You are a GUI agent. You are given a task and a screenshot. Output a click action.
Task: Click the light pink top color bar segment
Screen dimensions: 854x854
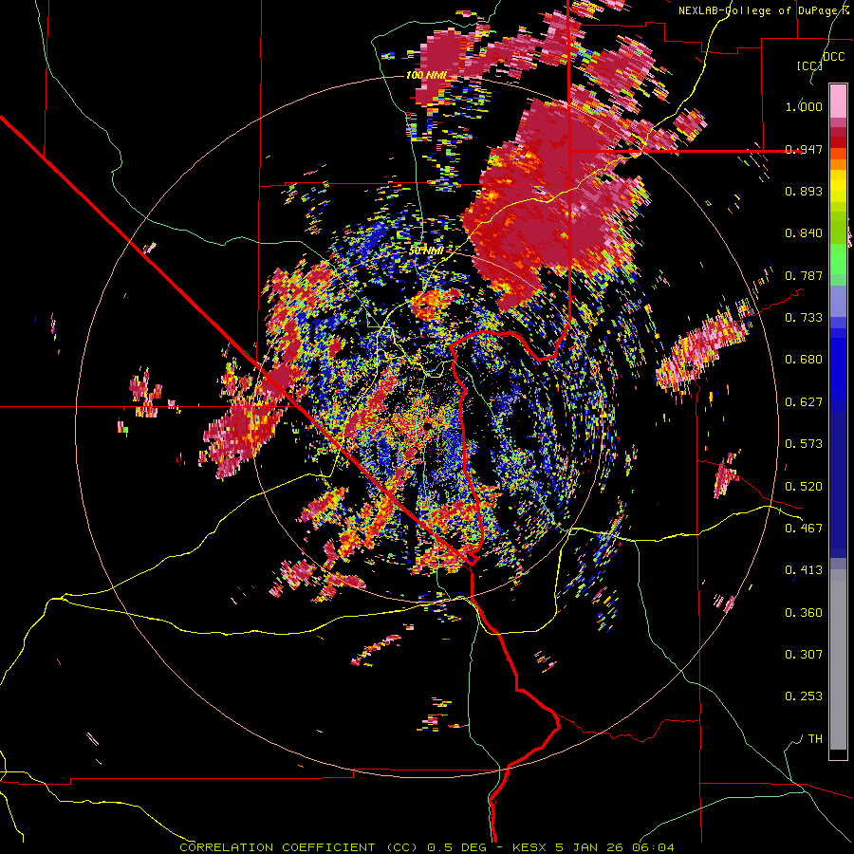(x=838, y=101)
